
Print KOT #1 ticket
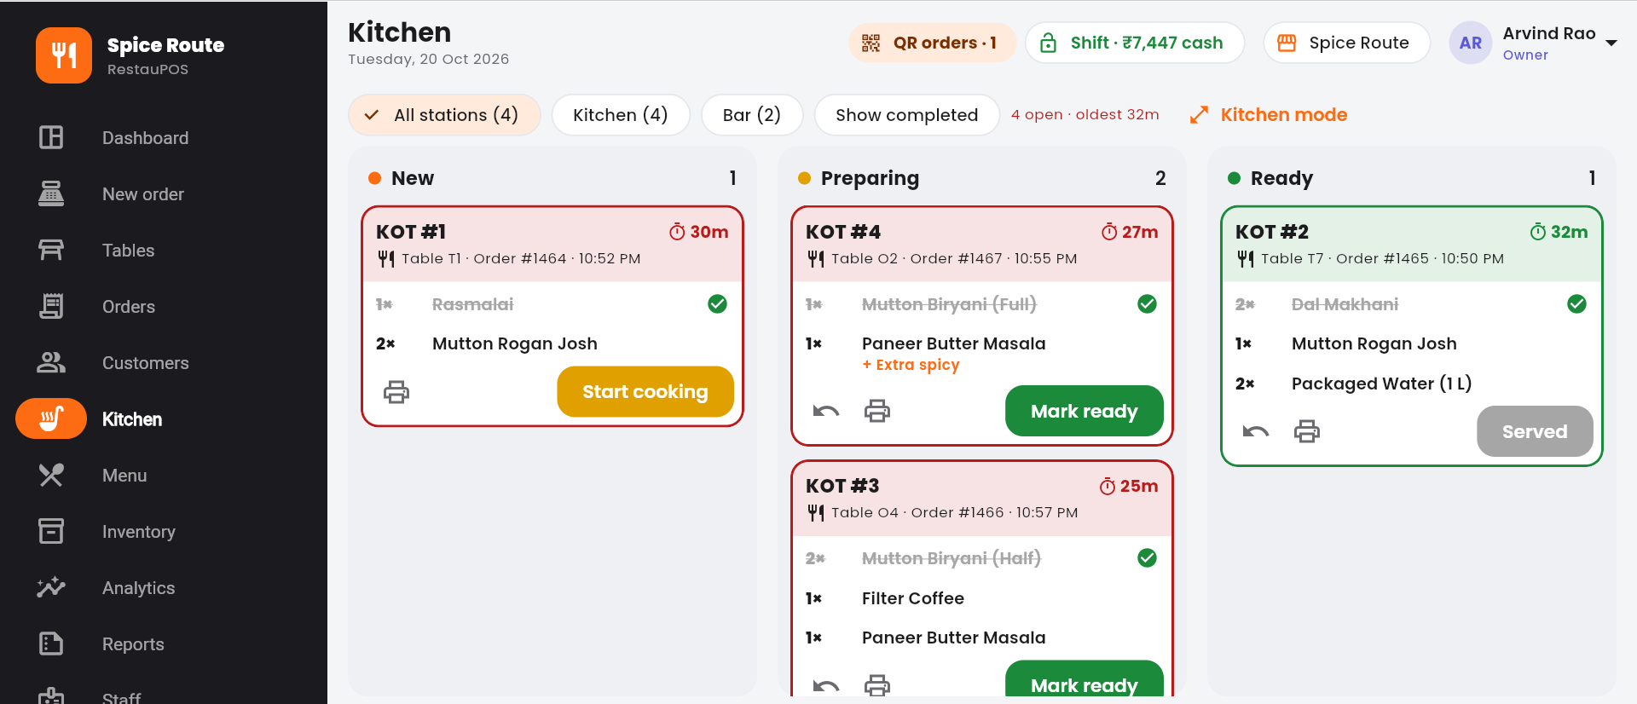coord(396,392)
